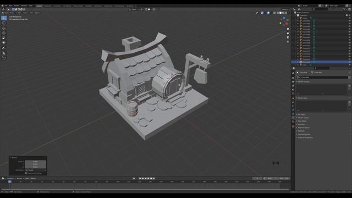352x198 pixels.
Task: Open Orientation dropdown in Resize panel
Action: coord(35,170)
